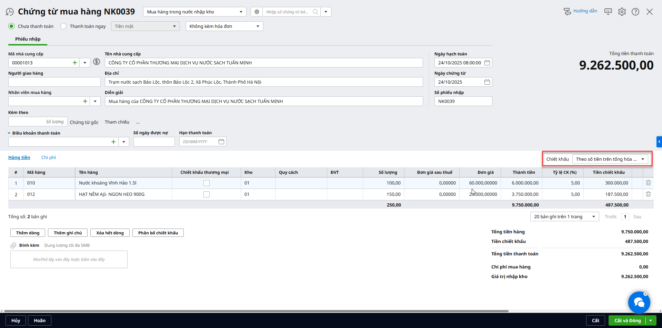The width and height of the screenshot is (662, 328).
Task: Click the help question mark icon
Action: (635, 12)
